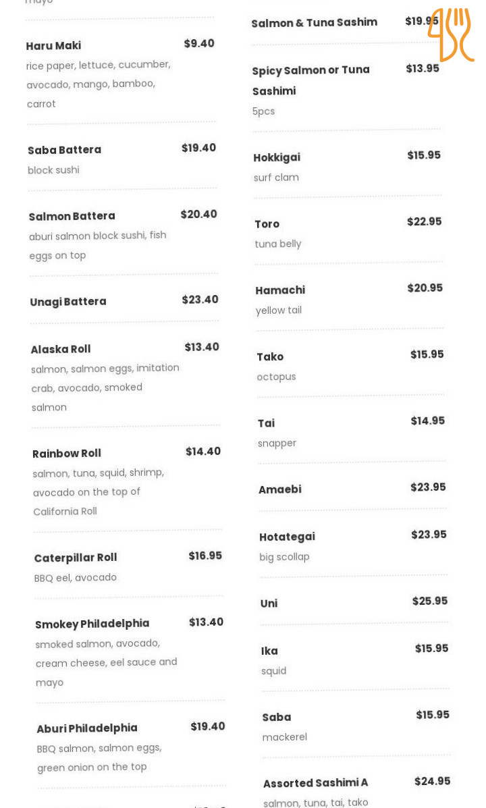Click the $25.95 price for Uni
The image size is (486, 808).
point(430,601)
